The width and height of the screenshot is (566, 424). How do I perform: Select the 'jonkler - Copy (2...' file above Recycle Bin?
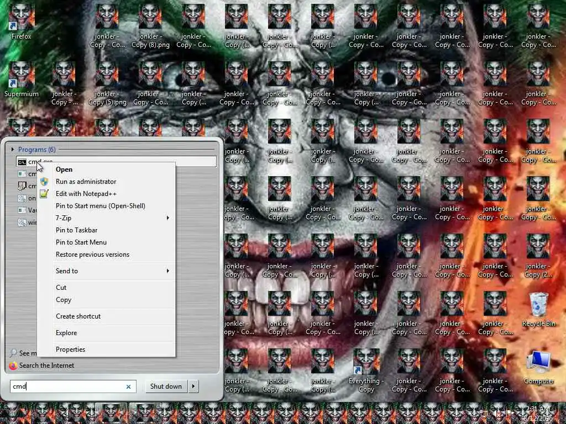[538, 256]
